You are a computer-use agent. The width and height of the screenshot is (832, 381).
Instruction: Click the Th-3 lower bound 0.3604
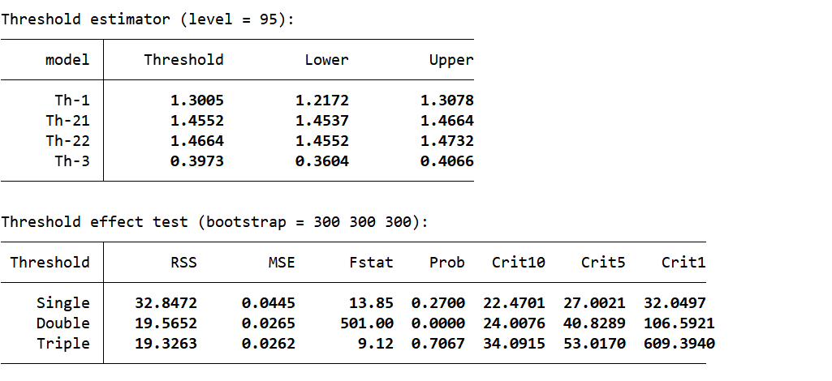coord(322,161)
